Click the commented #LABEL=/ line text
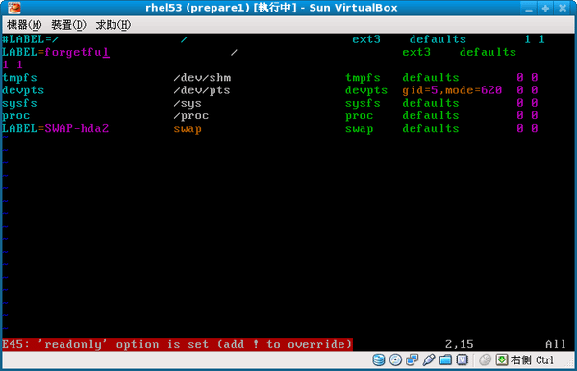The width and height of the screenshot is (577, 371). (30, 39)
